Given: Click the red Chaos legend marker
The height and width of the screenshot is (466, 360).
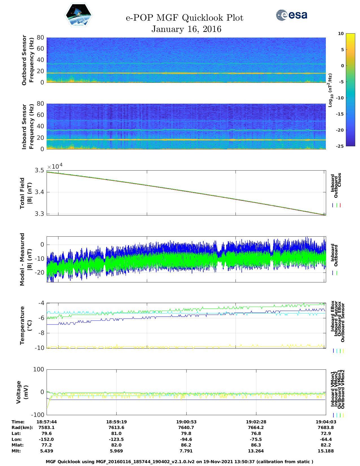Looking at the screenshot, I should click(340, 205).
